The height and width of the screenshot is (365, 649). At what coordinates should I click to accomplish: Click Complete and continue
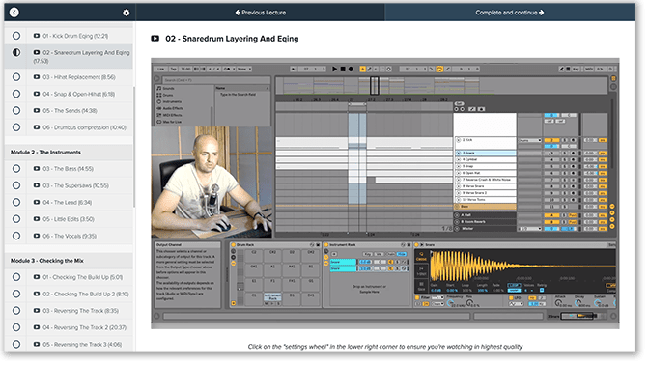(x=510, y=13)
